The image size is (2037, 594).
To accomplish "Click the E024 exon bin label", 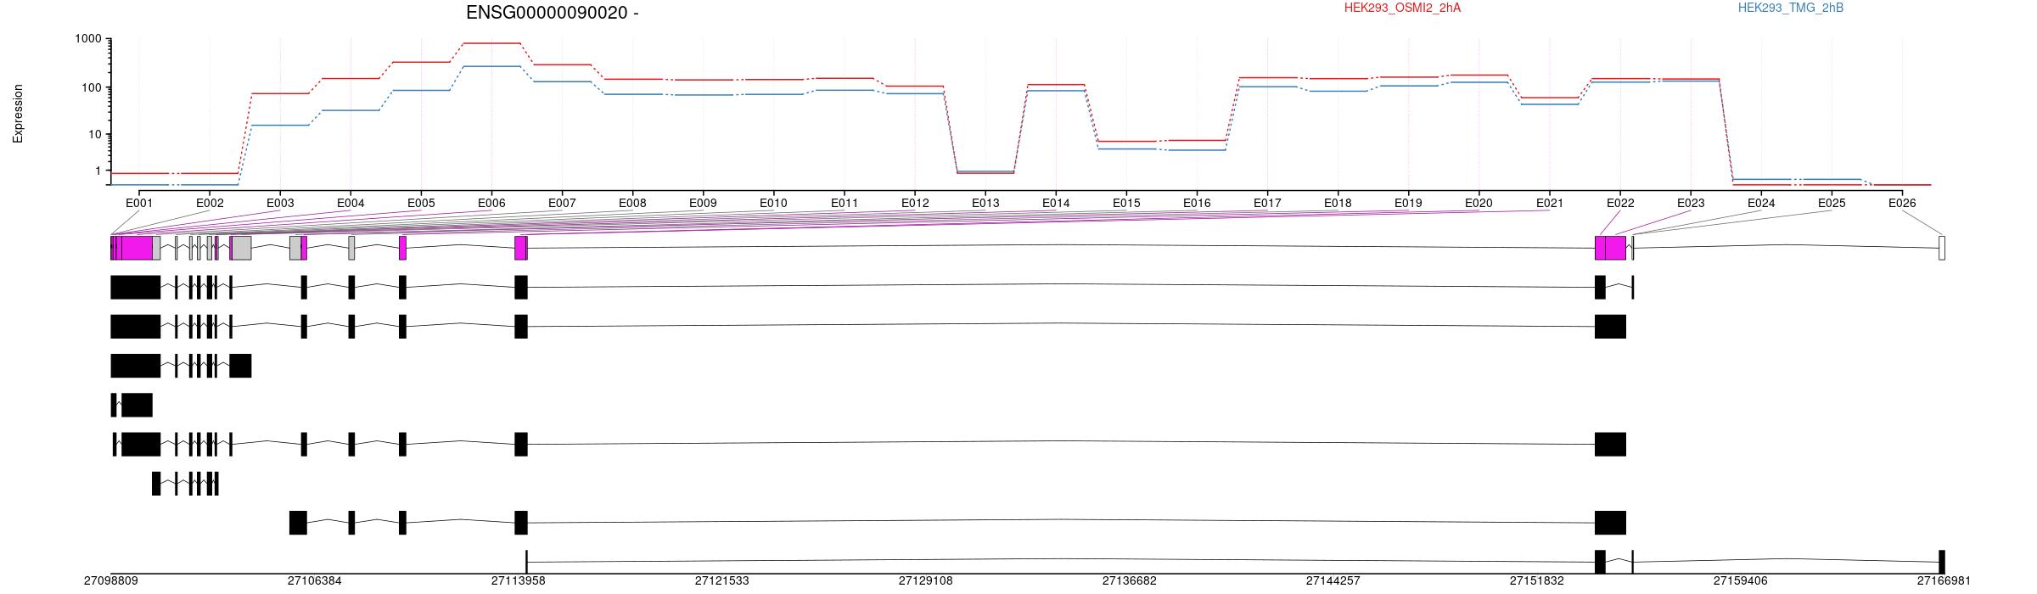I will pos(1761,203).
